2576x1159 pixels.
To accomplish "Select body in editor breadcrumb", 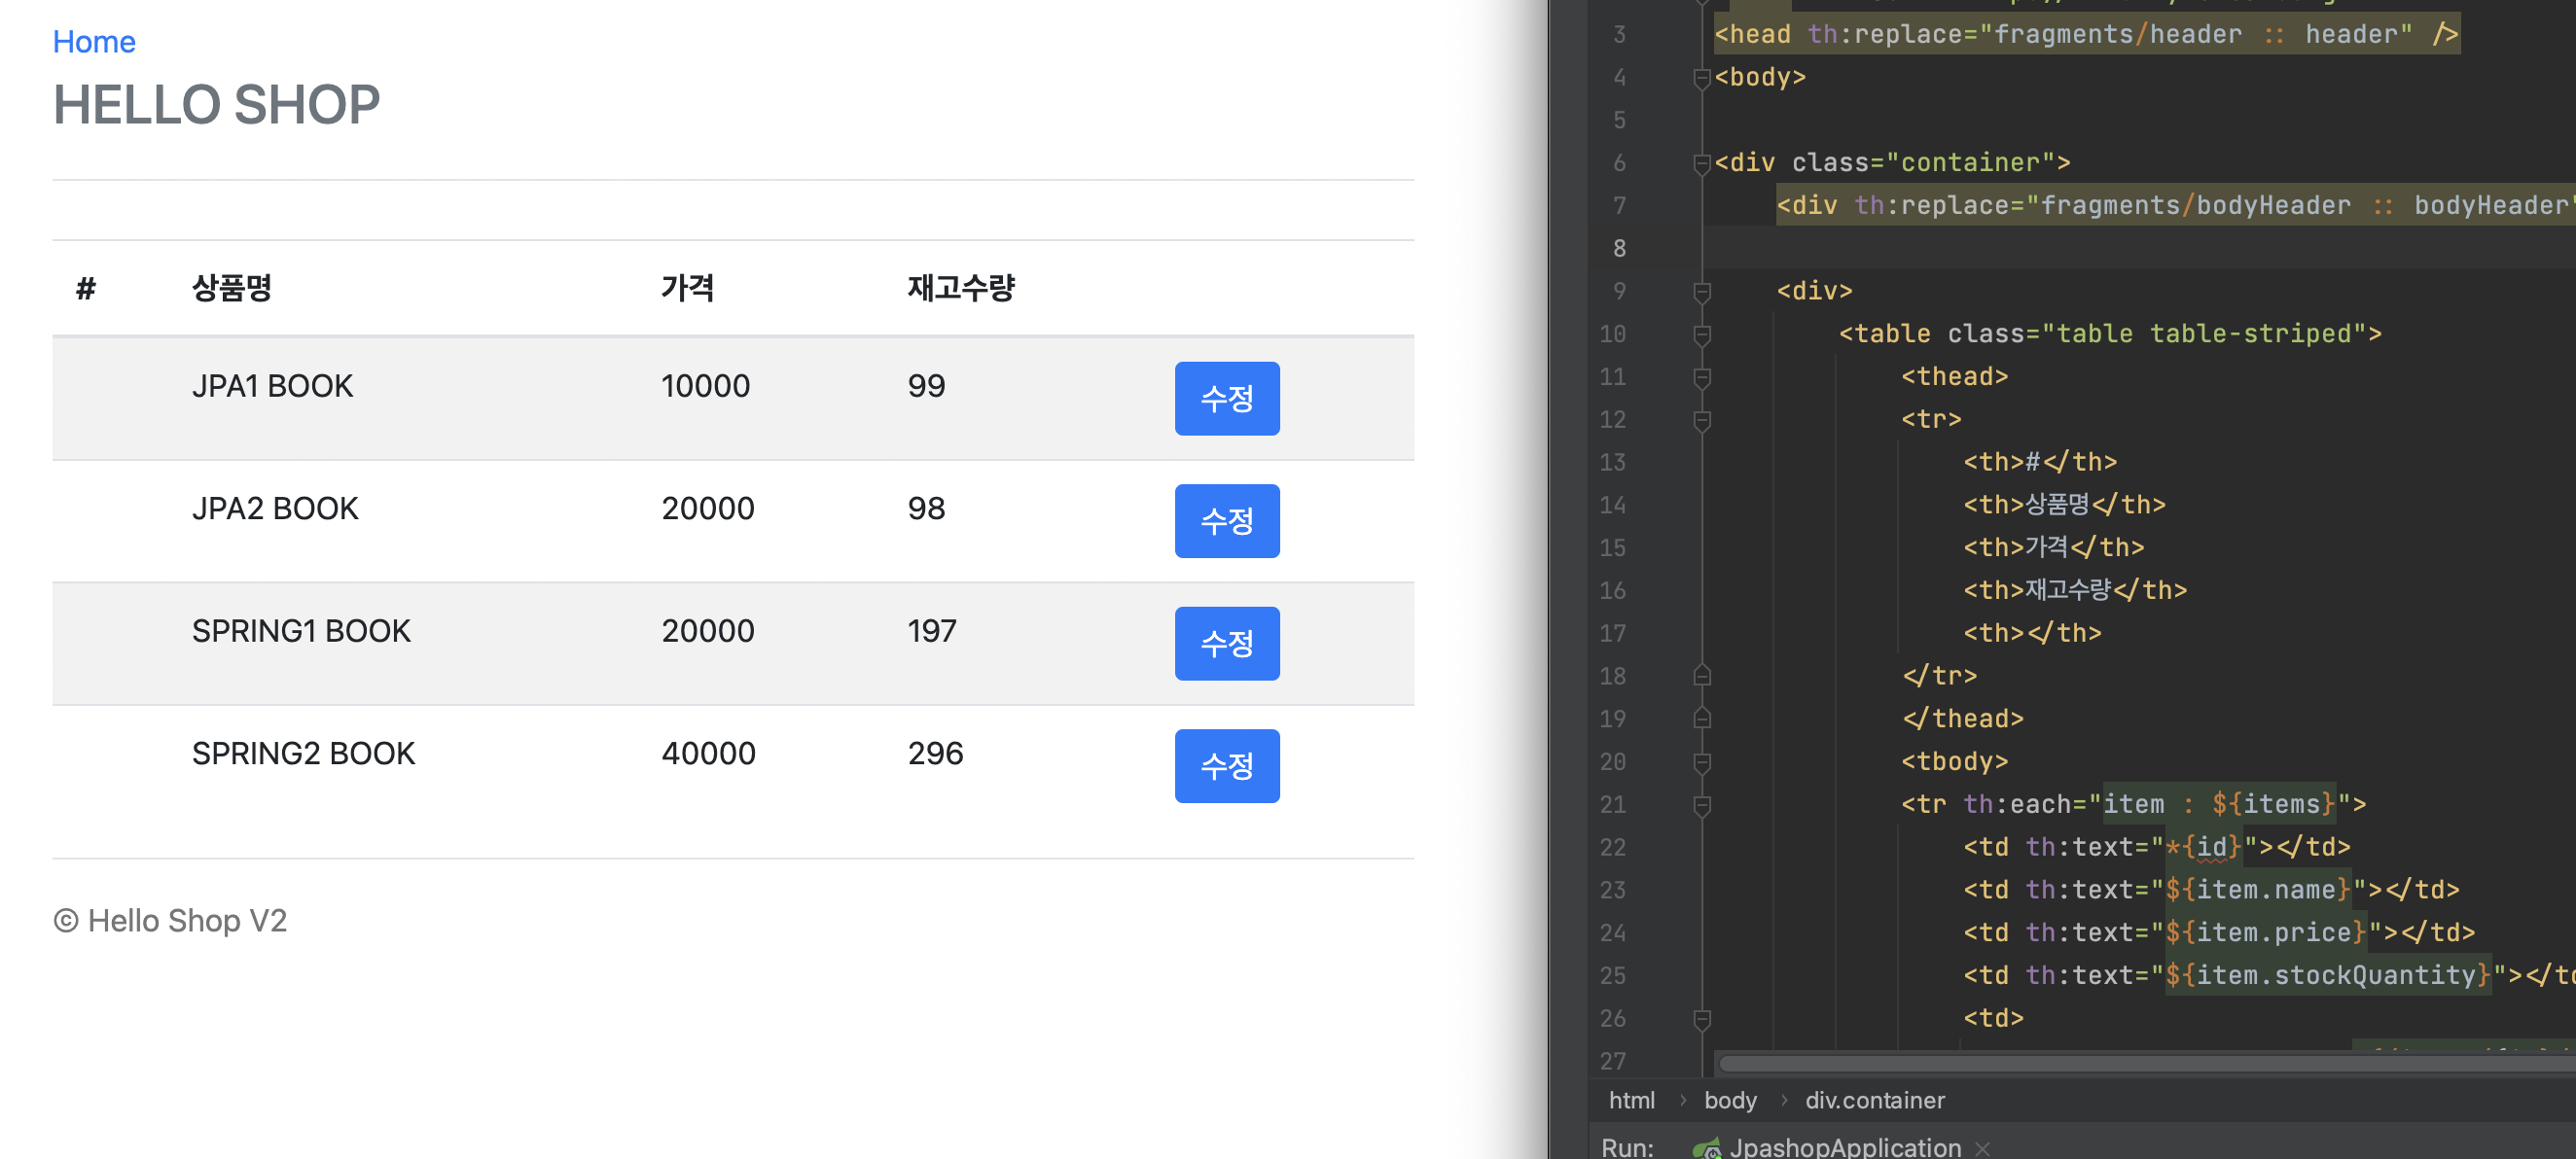I will pos(1729,1100).
